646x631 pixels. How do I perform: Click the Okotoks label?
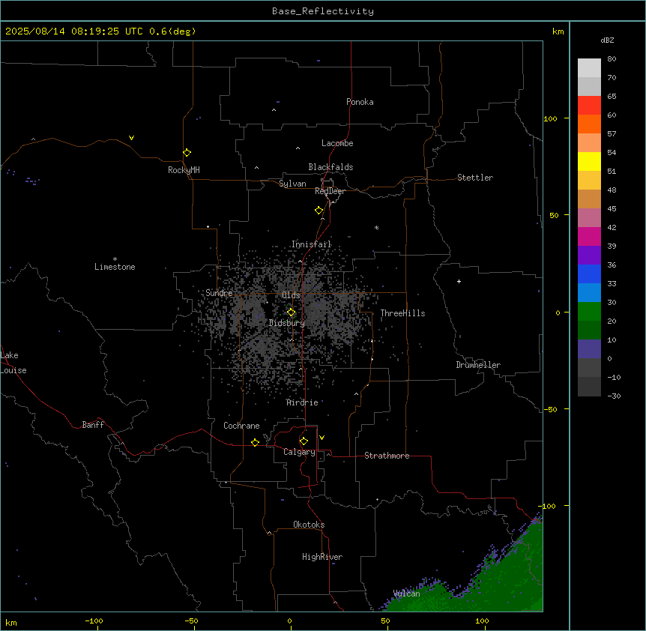(x=309, y=525)
